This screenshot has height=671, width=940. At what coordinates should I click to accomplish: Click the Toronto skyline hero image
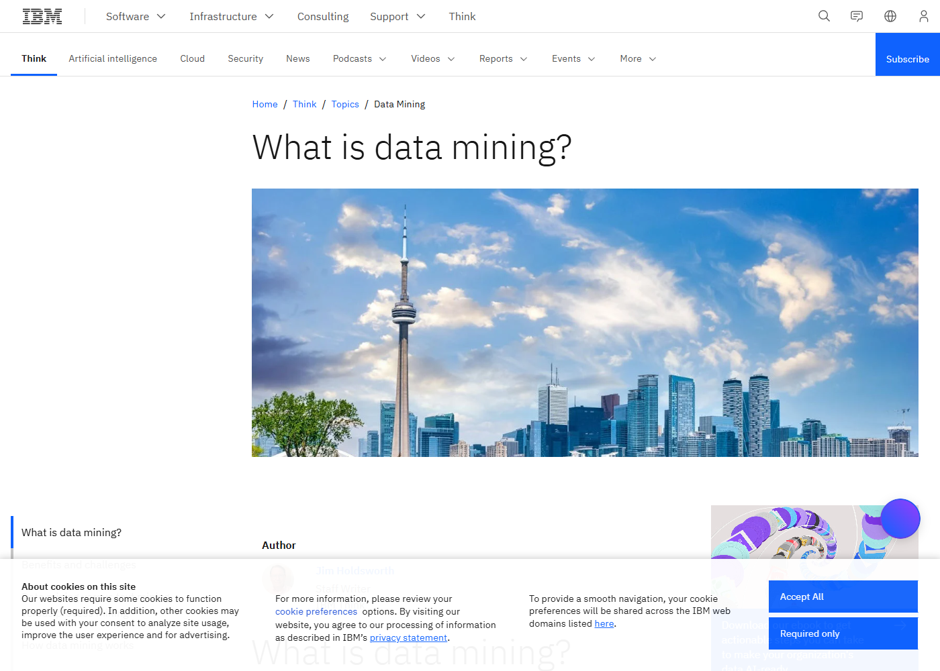585,323
